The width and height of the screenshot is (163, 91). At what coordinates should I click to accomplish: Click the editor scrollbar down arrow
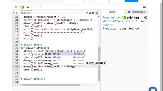(99, 82)
